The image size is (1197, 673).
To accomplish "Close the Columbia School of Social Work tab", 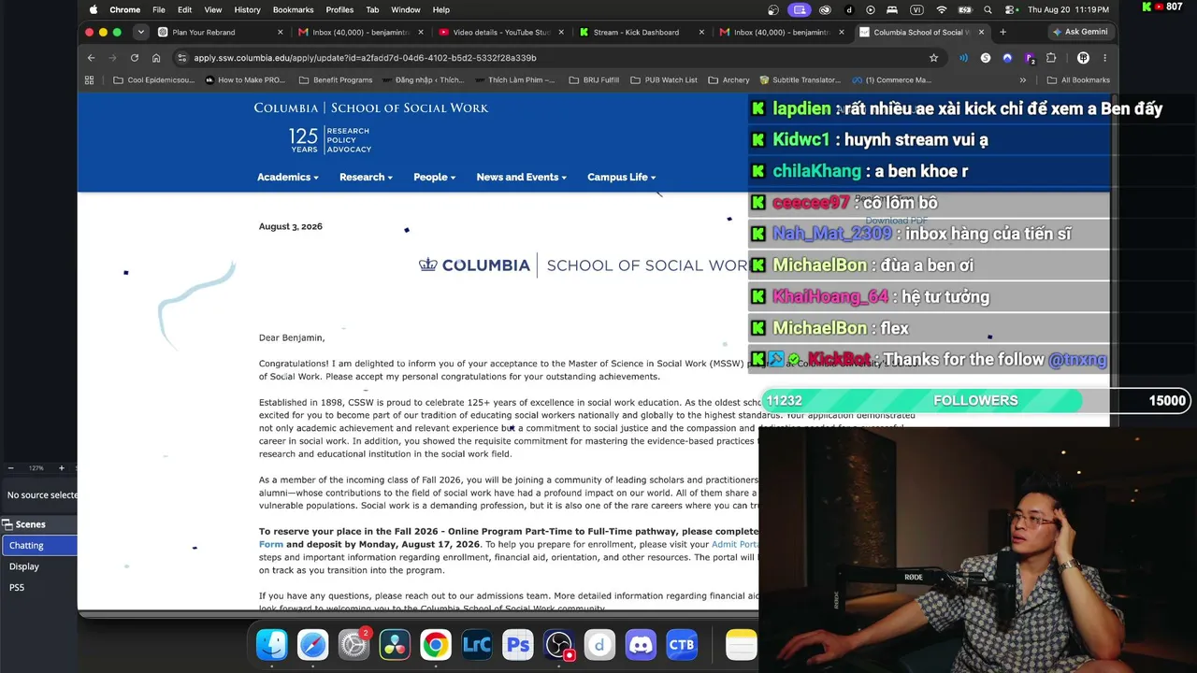I will (x=981, y=32).
